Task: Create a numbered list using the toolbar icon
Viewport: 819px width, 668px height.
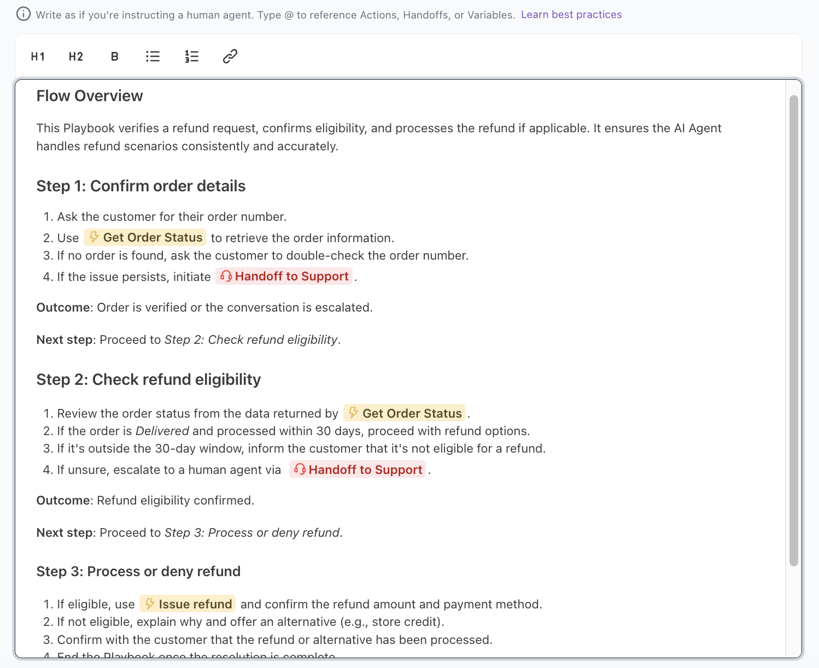Action: 191,56
